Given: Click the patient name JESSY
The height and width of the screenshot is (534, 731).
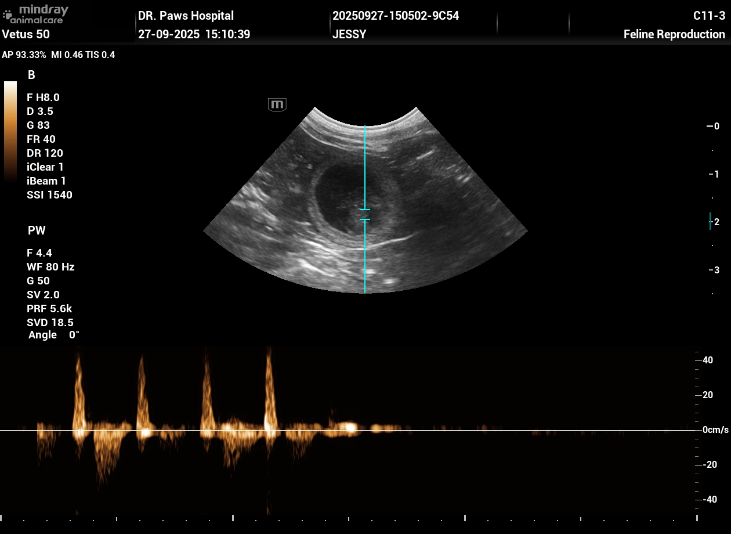Looking at the screenshot, I should 349,34.
